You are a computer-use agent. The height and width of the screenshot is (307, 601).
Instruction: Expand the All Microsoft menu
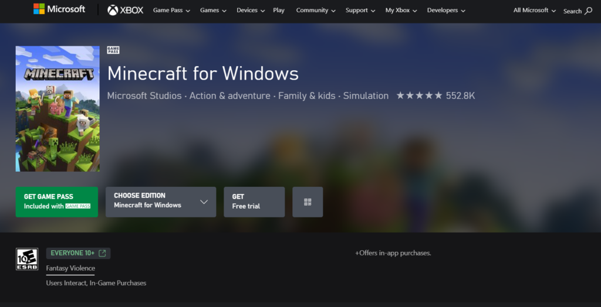[535, 11]
